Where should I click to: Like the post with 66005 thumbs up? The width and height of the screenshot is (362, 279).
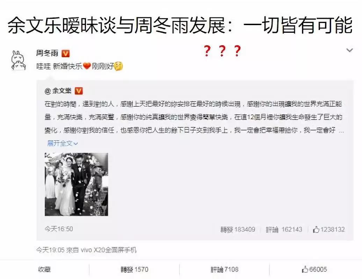314,269
